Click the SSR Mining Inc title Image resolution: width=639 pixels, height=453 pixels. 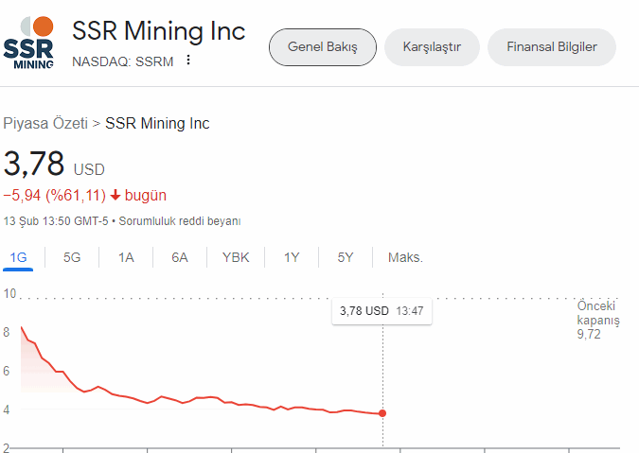158,31
